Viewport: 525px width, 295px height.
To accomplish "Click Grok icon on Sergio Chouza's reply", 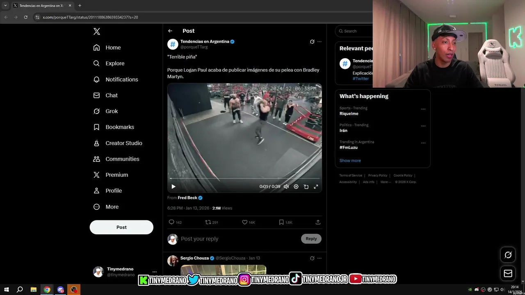I will [x=312, y=258].
